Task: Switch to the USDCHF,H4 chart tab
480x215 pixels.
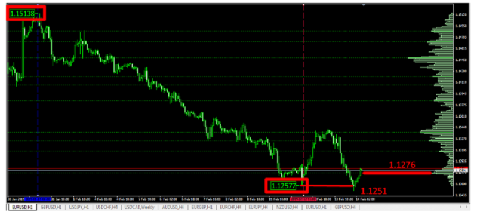Action: click(107, 207)
